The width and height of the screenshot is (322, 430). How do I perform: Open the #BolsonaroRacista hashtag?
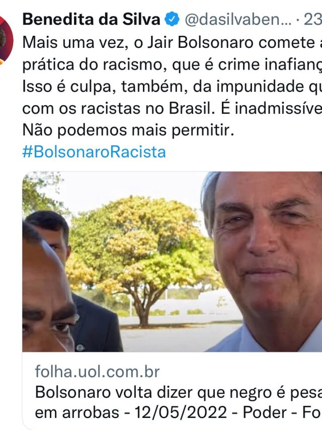coord(94,152)
